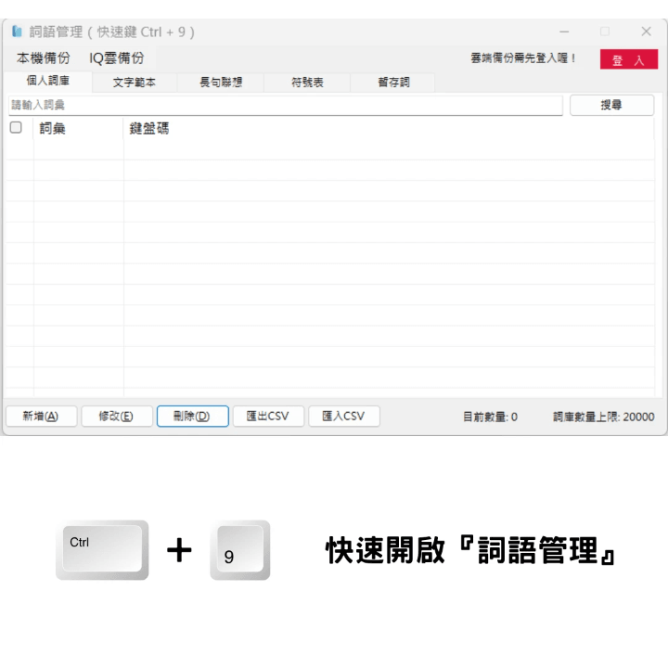
Task: Focus the 請輸入詞彙 search field
Action: tap(286, 105)
